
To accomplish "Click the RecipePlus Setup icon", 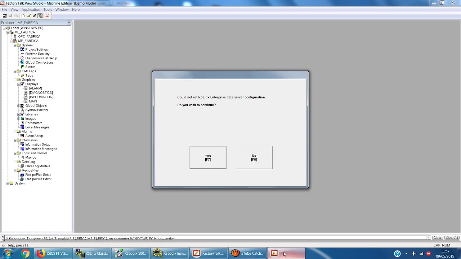I will coord(22,175).
